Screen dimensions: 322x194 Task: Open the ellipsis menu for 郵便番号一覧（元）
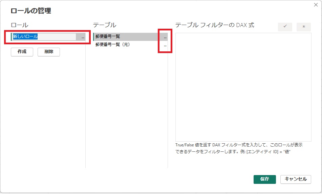tap(165, 45)
